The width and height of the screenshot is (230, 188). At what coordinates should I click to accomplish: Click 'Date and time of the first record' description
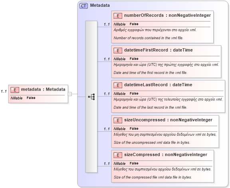click(151, 73)
